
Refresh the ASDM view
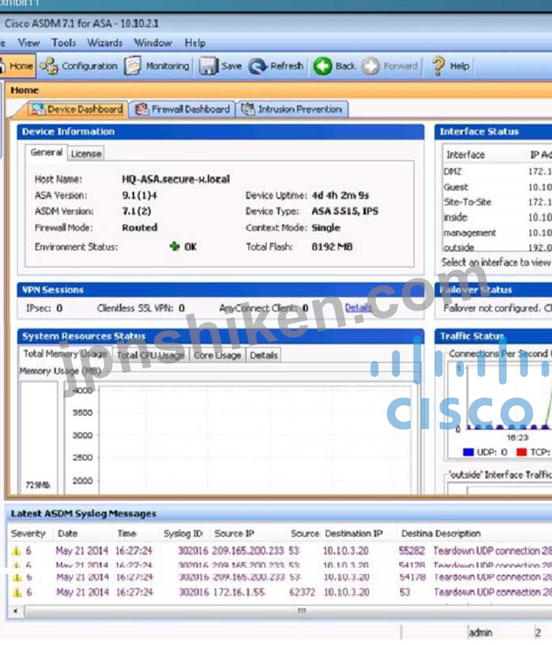(x=276, y=66)
